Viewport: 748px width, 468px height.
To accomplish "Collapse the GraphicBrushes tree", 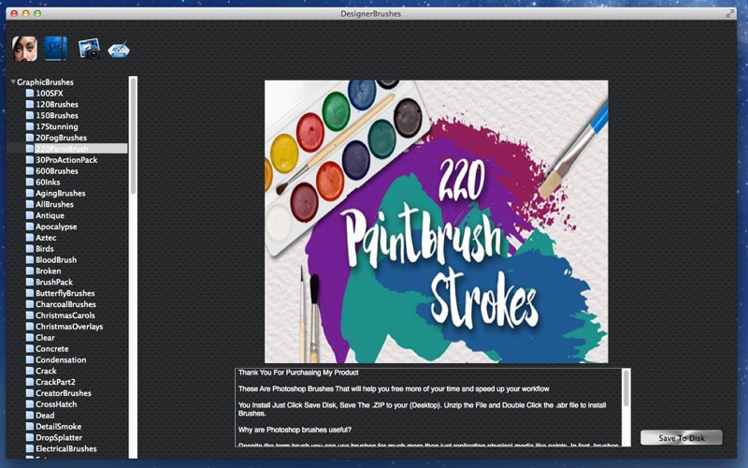I will point(13,81).
